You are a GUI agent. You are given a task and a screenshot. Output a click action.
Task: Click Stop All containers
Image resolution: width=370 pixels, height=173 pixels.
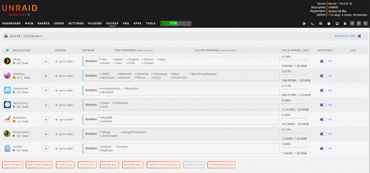[87, 165]
